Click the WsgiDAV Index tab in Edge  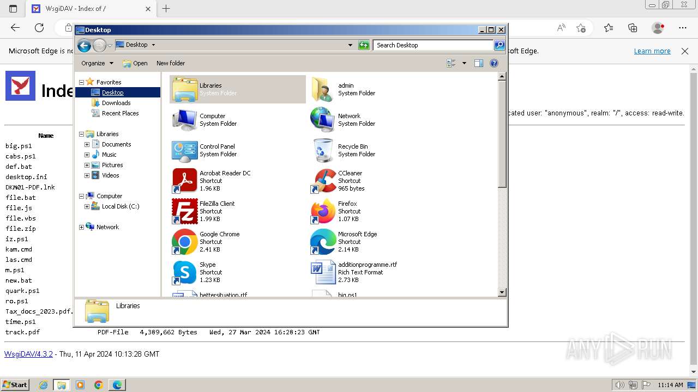click(91, 9)
